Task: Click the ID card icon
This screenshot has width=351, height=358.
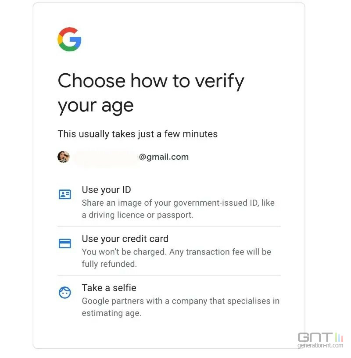Action: (x=65, y=194)
